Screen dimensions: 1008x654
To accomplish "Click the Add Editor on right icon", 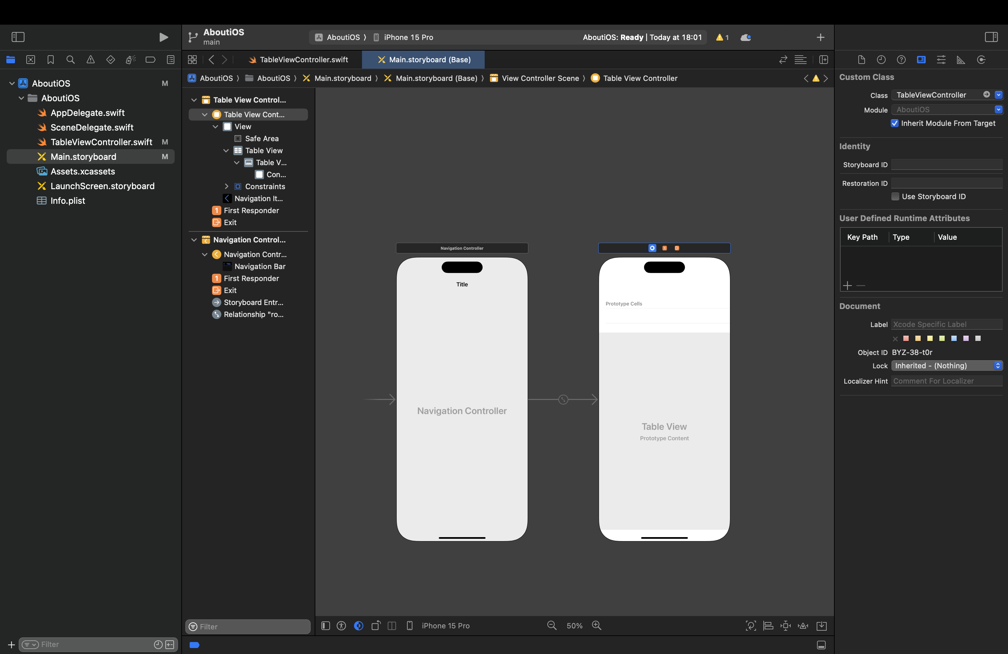I will (x=823, y=60).
